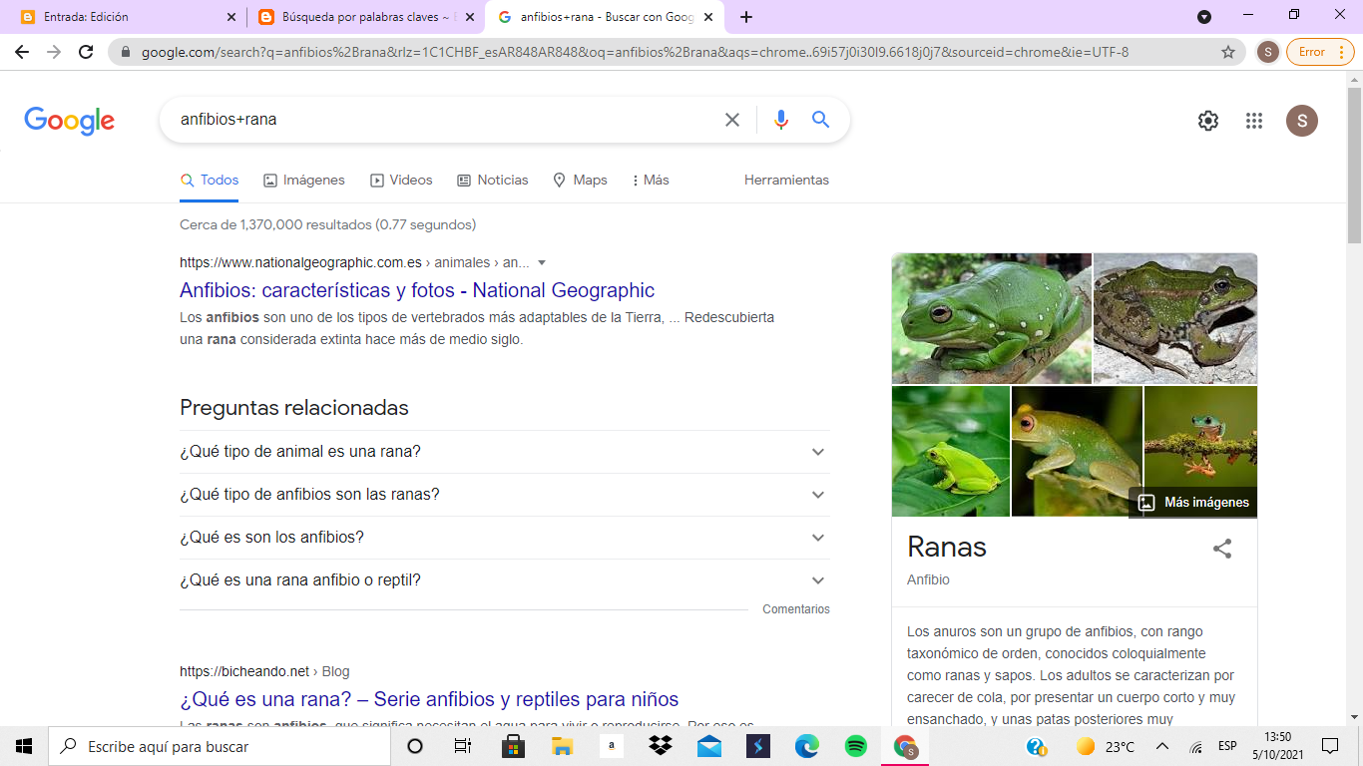Open Amazon app from taskbar
The image size is (1363, 766).
(x=611, y=746)
